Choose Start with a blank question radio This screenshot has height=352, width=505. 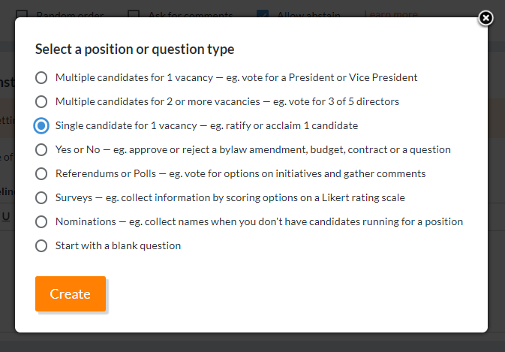coord(41,245)
